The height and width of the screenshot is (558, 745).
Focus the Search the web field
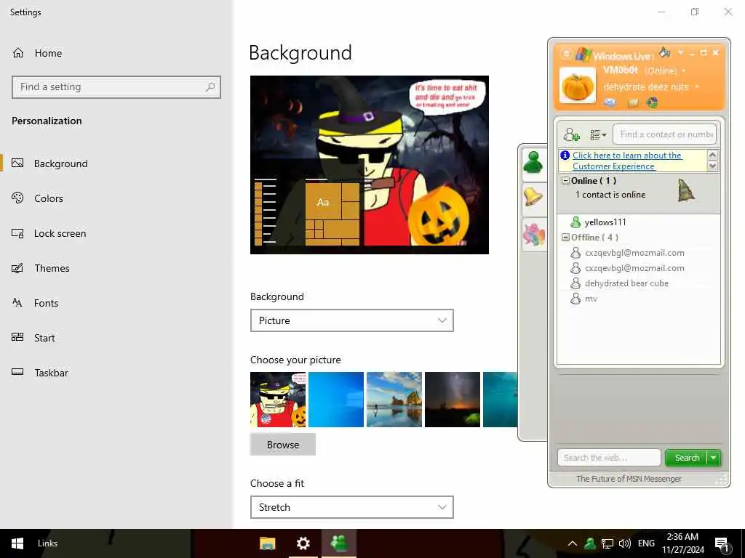click(609, 458)
